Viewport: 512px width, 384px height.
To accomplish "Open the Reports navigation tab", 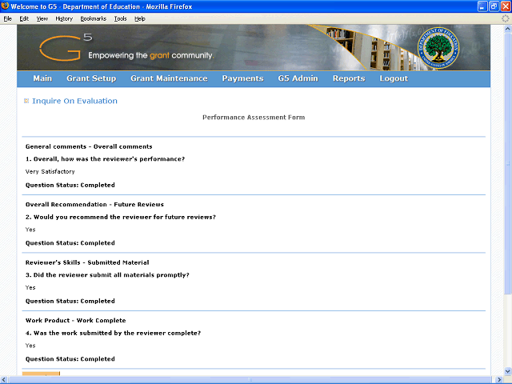I will [x=349, y=78].
